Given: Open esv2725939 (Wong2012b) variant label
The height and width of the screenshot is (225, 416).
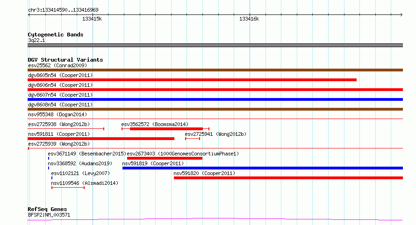Looking at the screenshot, I should 59,144.
